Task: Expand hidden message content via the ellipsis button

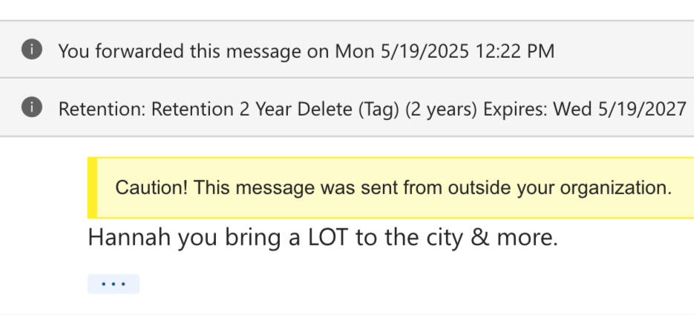Action: point(114,284)
